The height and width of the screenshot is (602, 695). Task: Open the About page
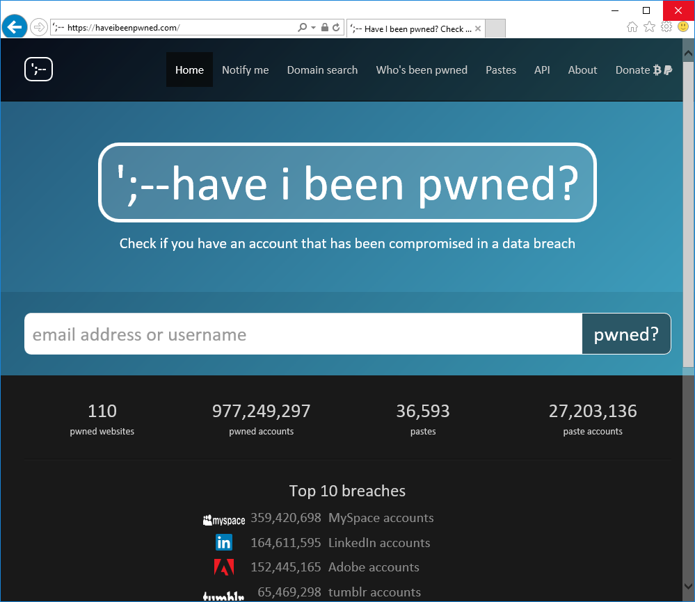point(582,70)
